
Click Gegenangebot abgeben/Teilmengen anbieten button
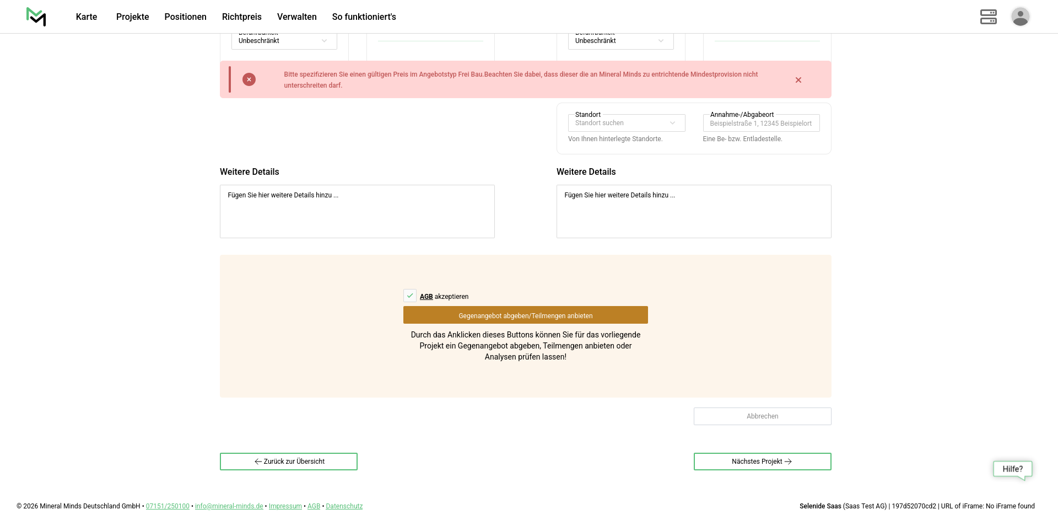pyautogui.click(x=525, y=315)
